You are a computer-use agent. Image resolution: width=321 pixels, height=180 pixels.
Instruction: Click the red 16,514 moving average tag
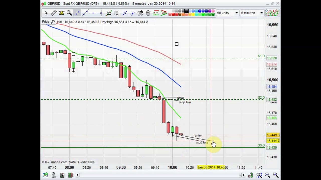[x=272, y=64]
